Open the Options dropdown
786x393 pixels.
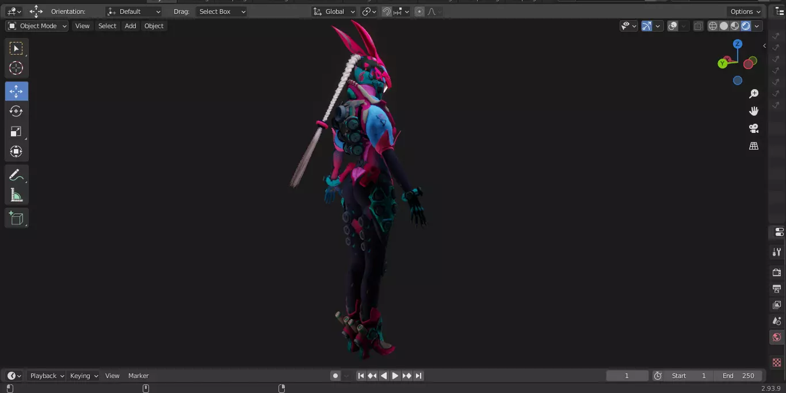(x=746, y=12)
